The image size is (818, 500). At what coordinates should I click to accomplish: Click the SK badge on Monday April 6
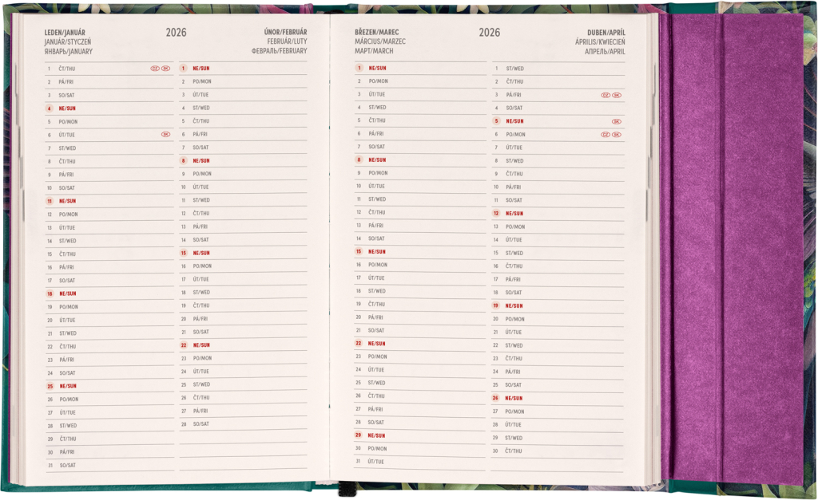[617, 135]
